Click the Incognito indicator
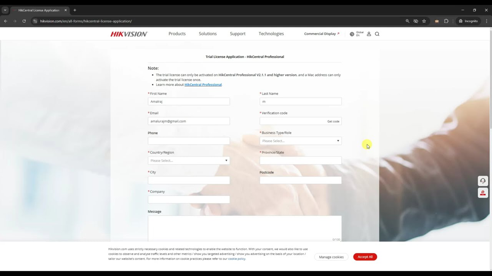Image resolution: width=492 pixels, height=276 pixels. (x=468, y=21)
